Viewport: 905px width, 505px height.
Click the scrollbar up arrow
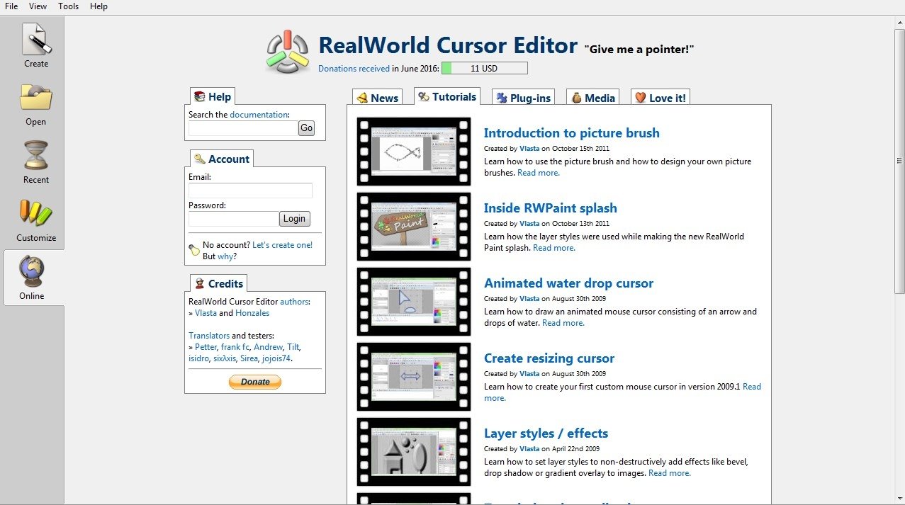point(899,22)
